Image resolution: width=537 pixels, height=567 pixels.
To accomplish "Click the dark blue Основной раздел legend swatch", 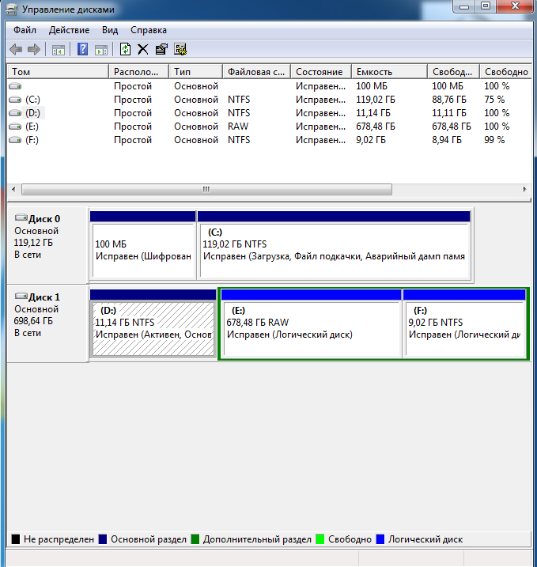I will tap(103, 539).
